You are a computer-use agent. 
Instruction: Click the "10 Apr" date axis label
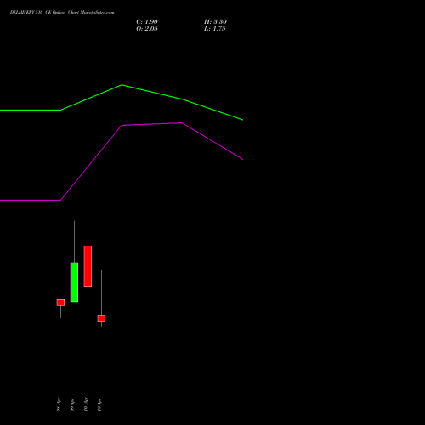pyautogui.click(x=86, y=405)
